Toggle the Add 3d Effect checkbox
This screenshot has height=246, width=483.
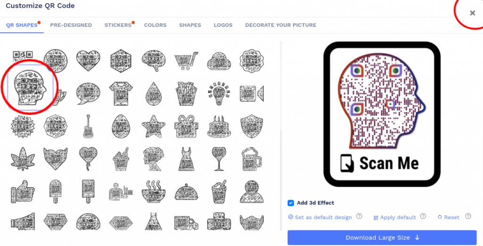(x=291, y=203)
